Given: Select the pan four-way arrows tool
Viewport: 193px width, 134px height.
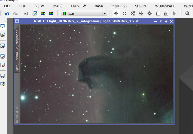Looking at the screenshot, I should click(150, 13).
